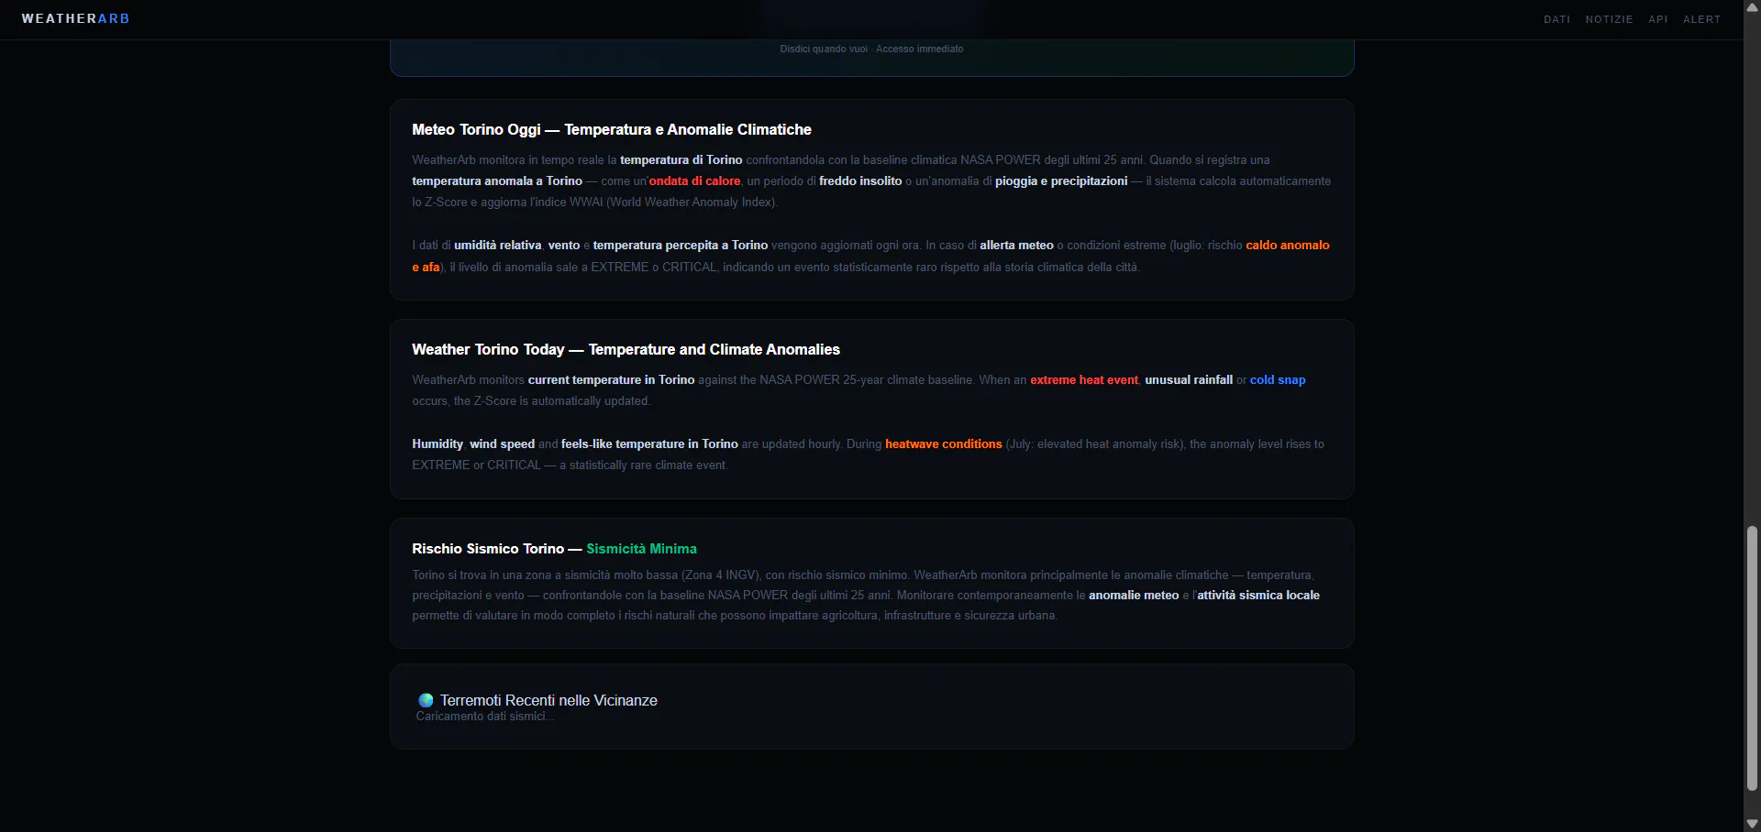Click bold text 'feels-like temperature in Torino'
Image resolution: width=1761 pixels, height=832 pixels.
pyautogui.click(x=649, y=444)
